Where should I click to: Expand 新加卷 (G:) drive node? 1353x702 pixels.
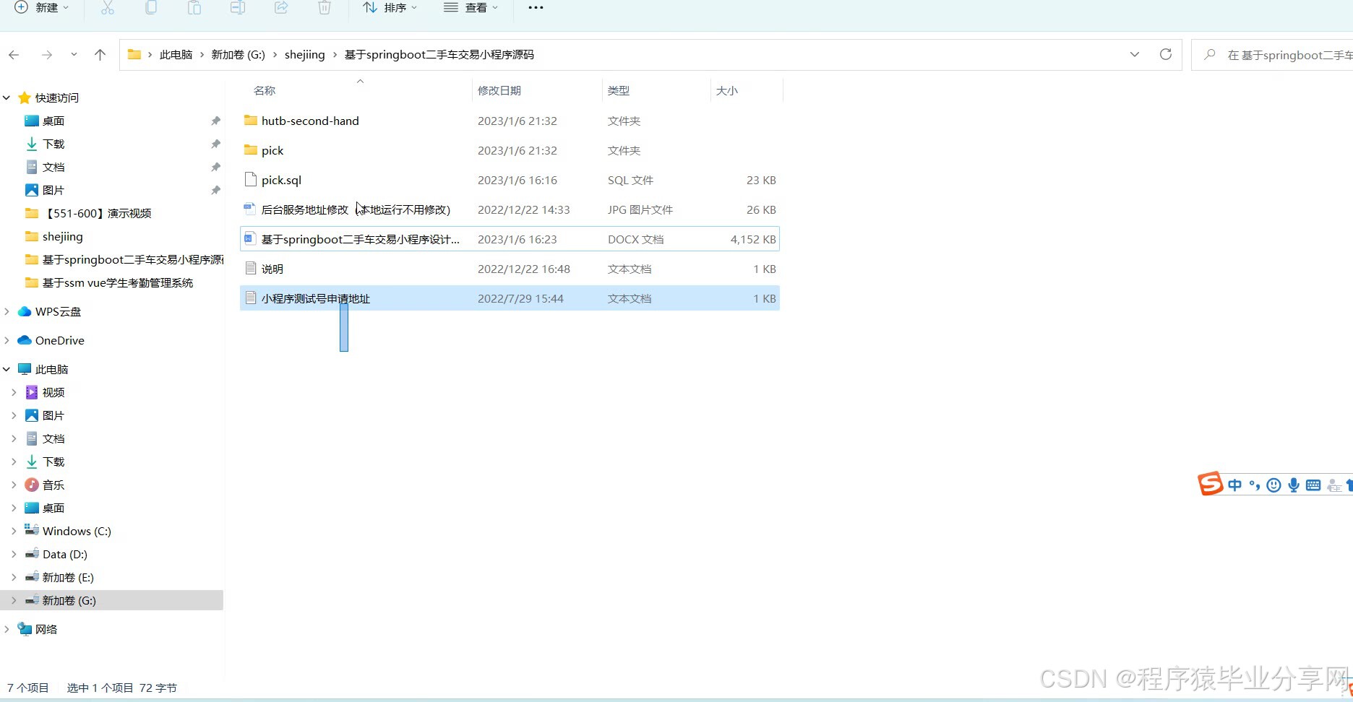tap(14, 600)
